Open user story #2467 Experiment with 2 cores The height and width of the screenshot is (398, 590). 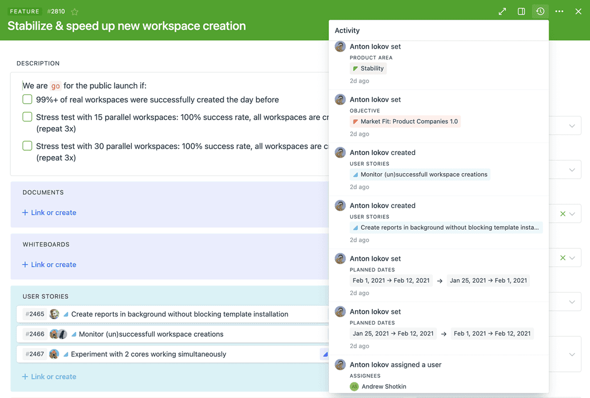coord(149,354)
